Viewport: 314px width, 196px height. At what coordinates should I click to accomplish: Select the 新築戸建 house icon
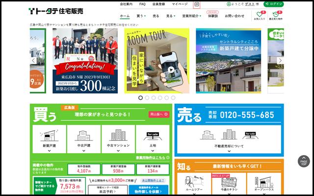point(49,136)
